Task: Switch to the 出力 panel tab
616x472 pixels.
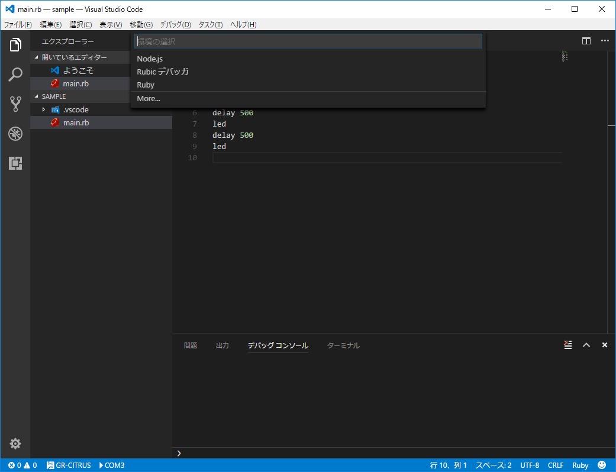Action: pos(222,345)
